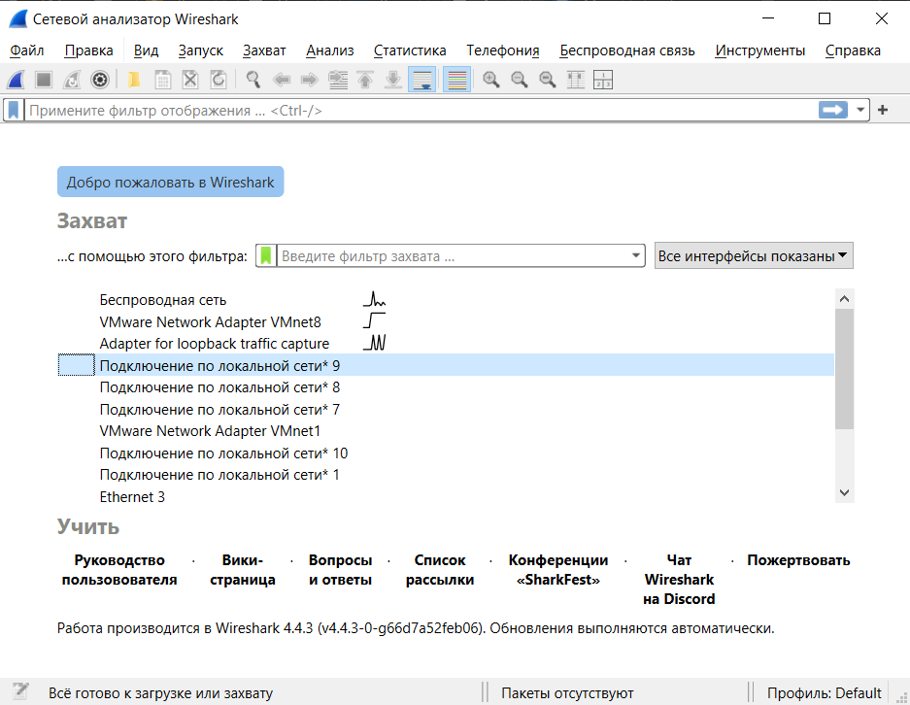Open 'Все интерфейсы показаны' dropdown
The height and width of the screenshot is (705, 910).
point(754,256)
